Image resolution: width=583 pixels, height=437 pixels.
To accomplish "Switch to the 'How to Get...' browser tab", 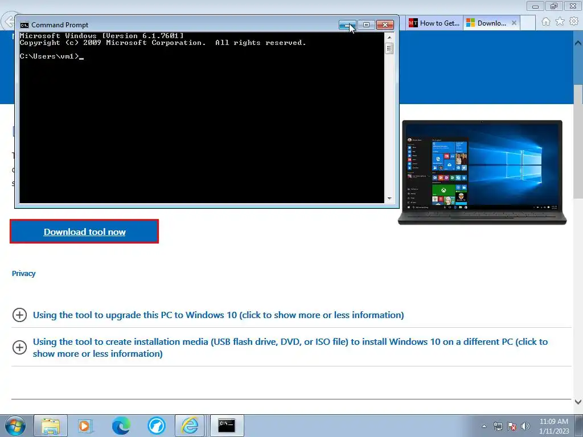I will pyautogui.click(x=434, y=23).
